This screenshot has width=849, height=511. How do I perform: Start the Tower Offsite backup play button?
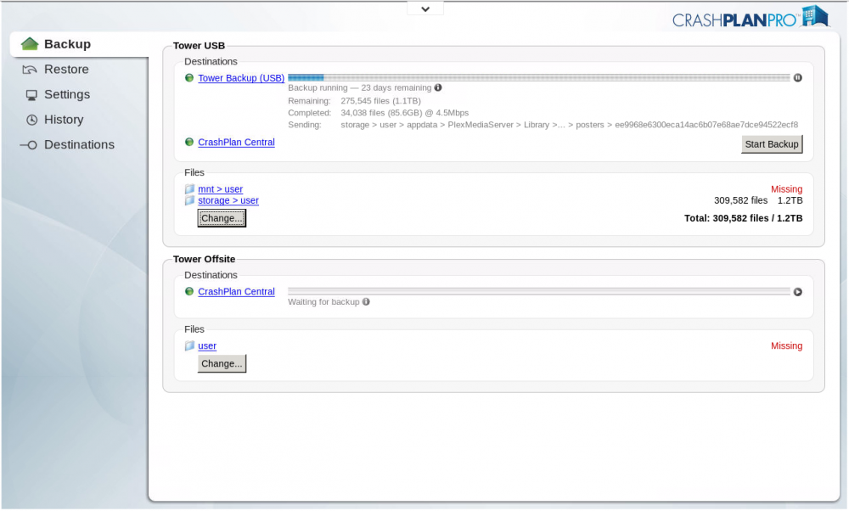pyautogui.click(x=797, y=292)
